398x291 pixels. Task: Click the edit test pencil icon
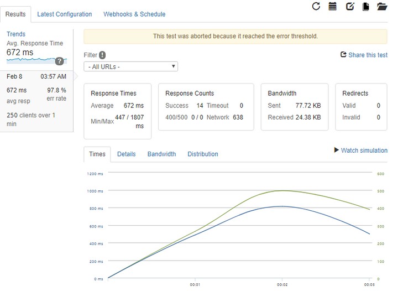(x=349, y=7)
